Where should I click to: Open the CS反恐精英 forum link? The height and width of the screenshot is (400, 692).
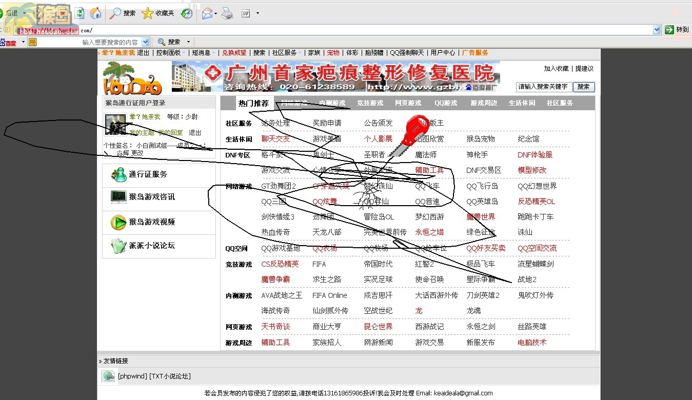[280, 264]
